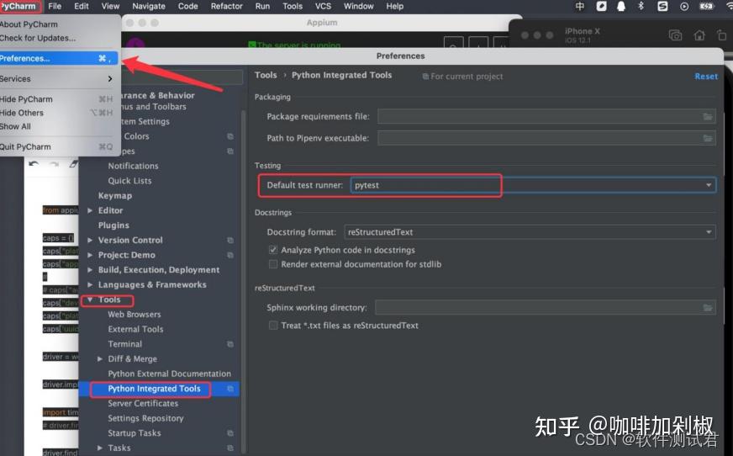Select Server Certificates in settings tree
733x456 pixels.
coord(143,403)
